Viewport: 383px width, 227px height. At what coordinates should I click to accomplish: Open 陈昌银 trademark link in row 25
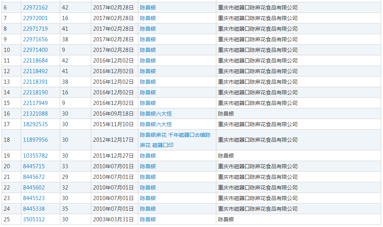pos(148,219)
